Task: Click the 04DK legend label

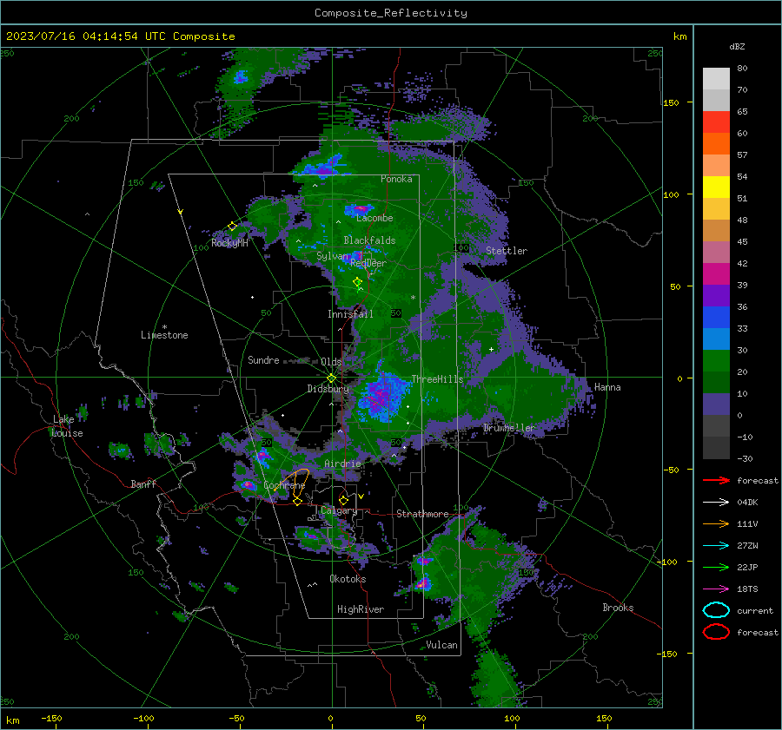Action: (x=747, y=503)
